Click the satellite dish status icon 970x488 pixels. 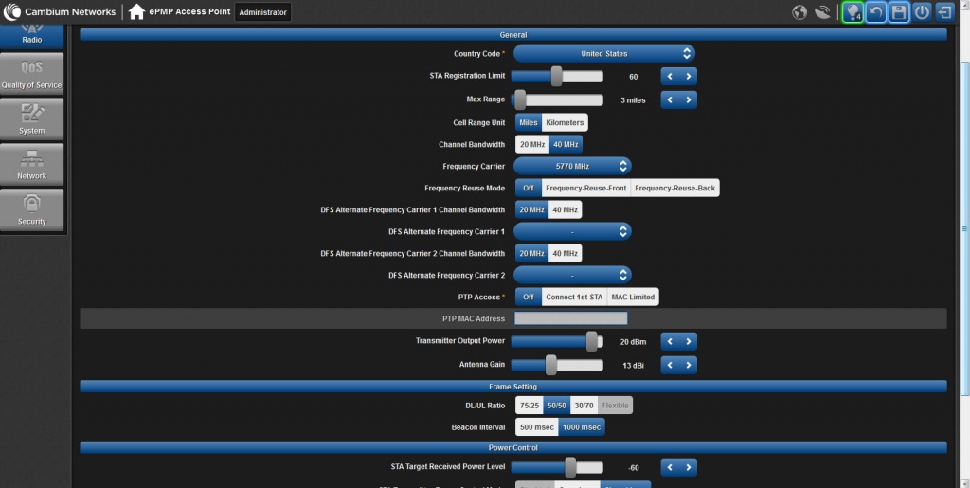coord(821,12)
